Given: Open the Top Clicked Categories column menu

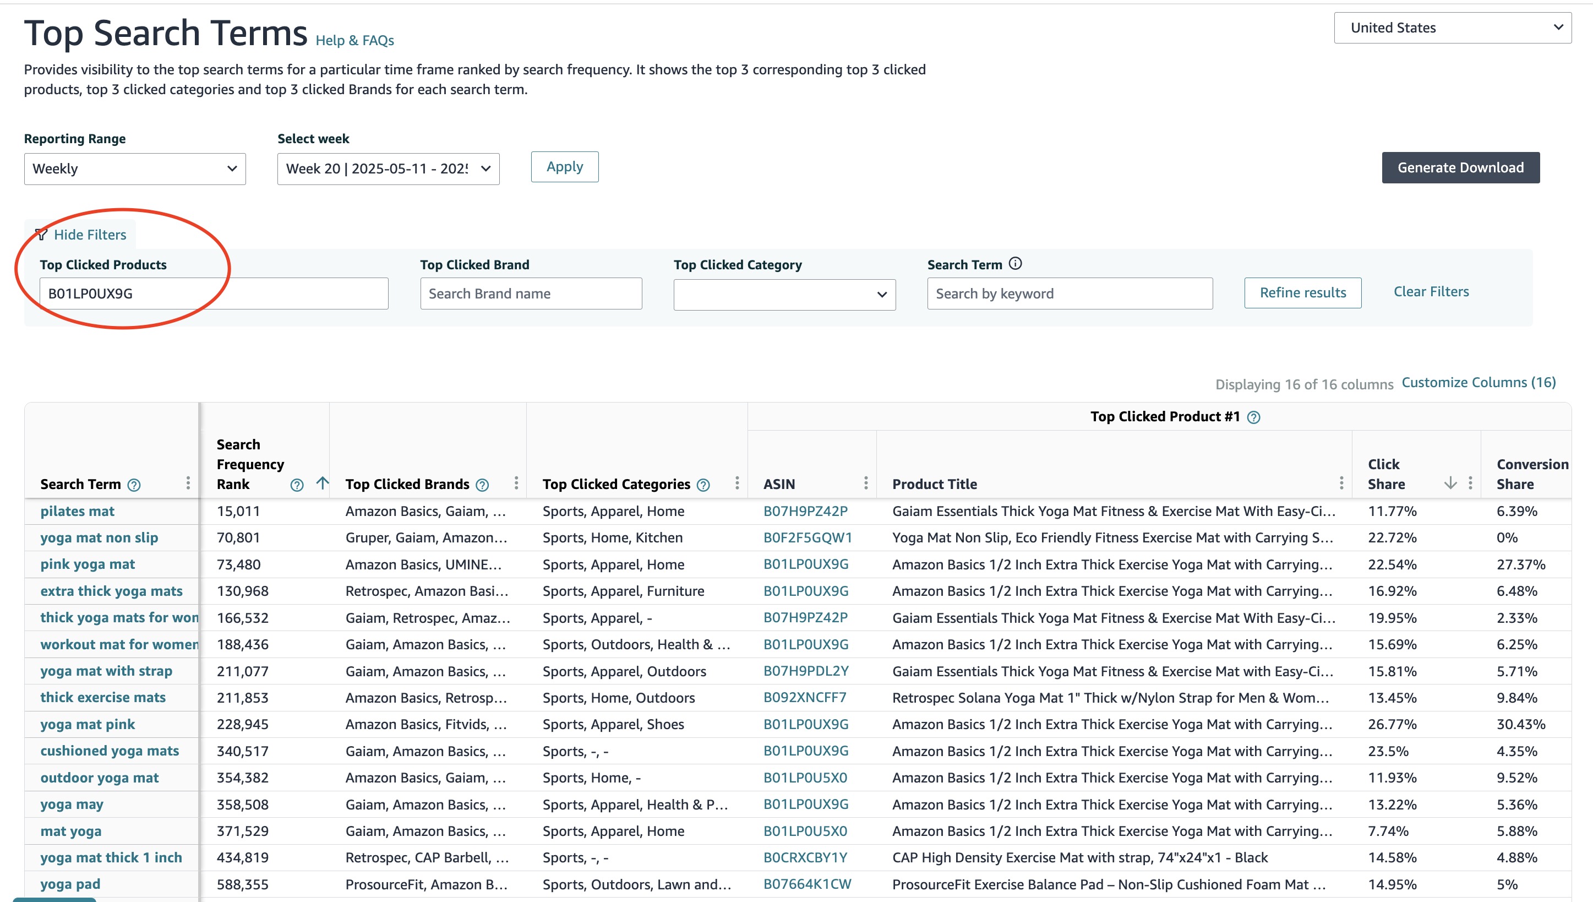Looking at the screenshot, I should (x=737, y=483).
